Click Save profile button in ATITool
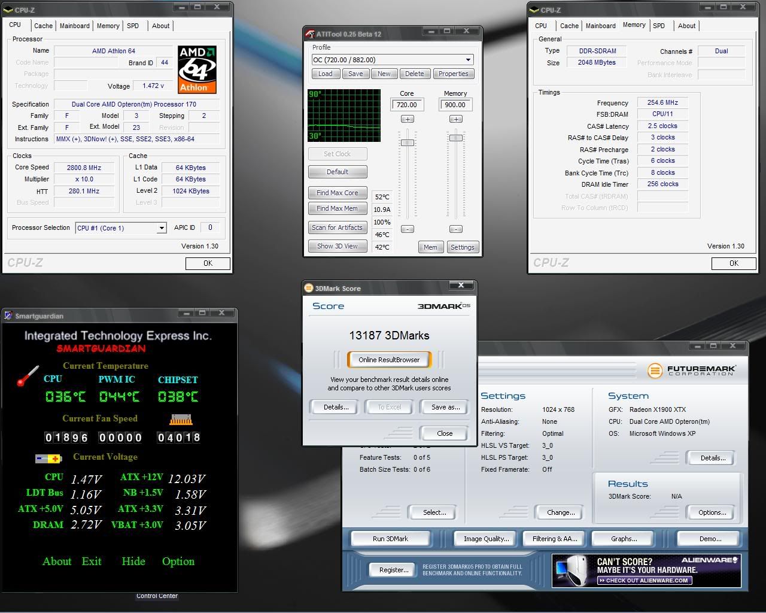Image resolution: width=766 pixels, height=613 pixels. click(355, 74)
